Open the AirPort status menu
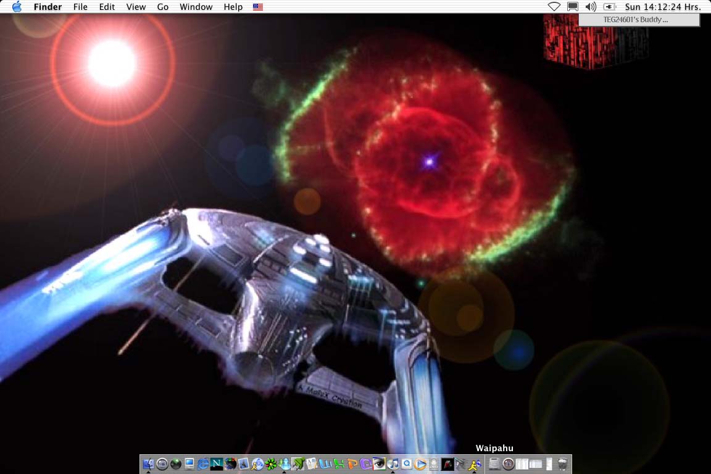Image resolution: width=711 pixels, height=474 pixels. (554, 7)
